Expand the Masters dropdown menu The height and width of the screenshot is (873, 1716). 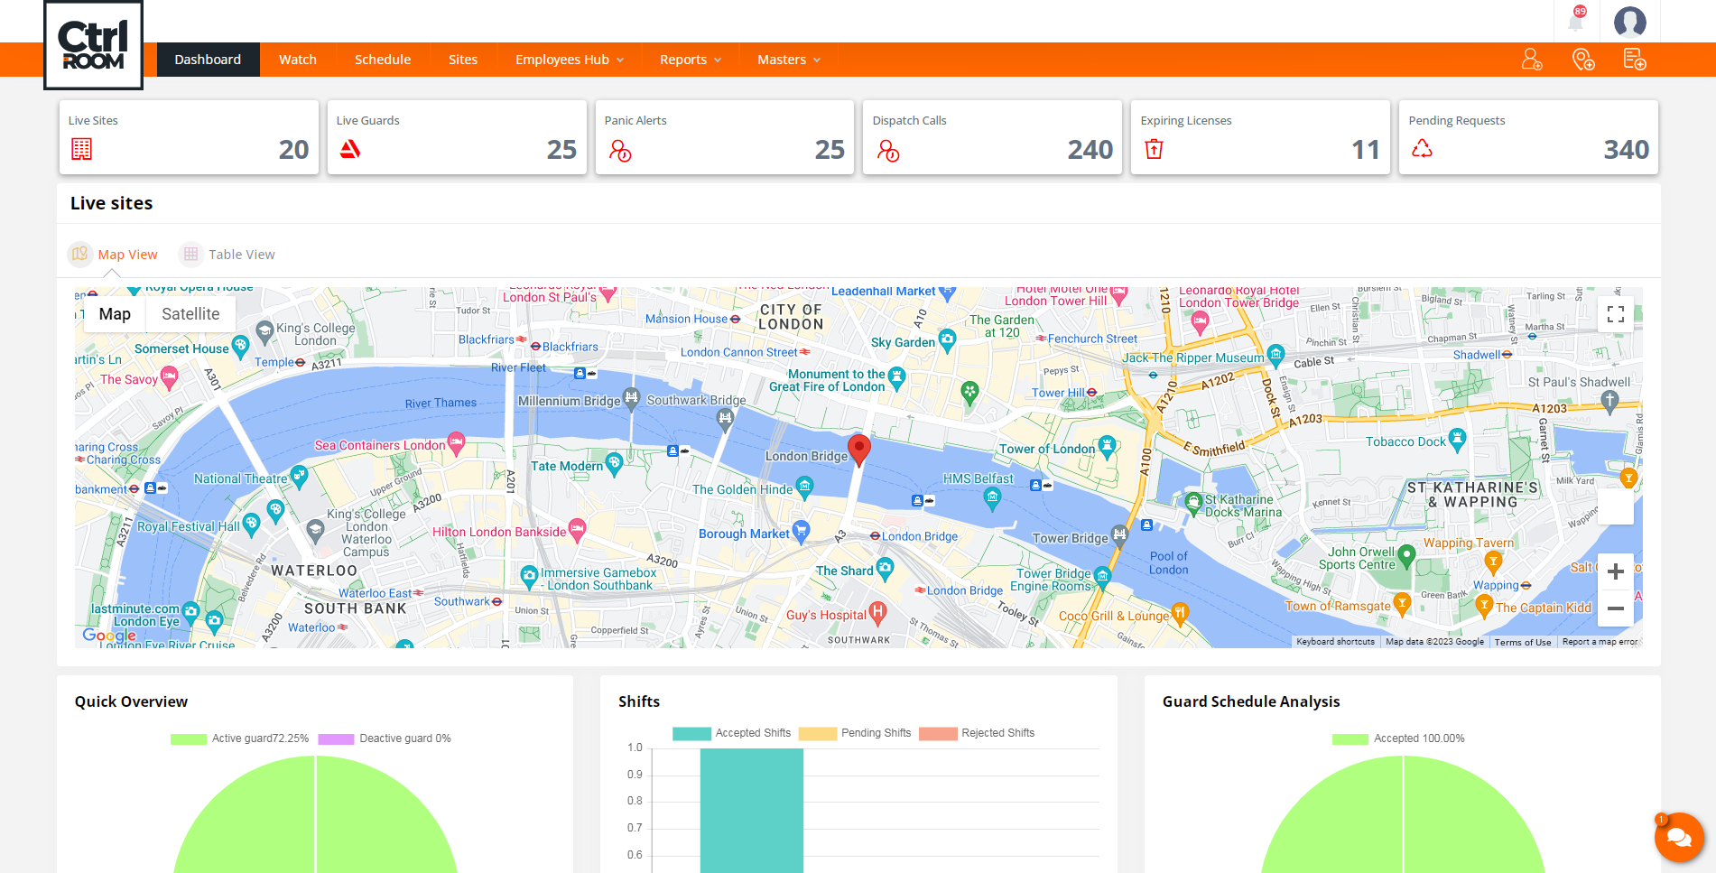point(789,60)
